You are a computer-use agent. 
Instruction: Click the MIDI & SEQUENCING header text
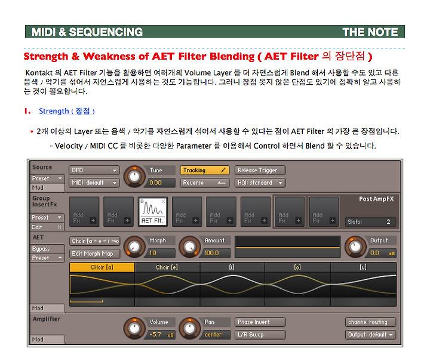(87, 32)
